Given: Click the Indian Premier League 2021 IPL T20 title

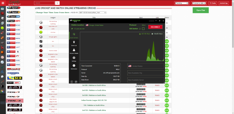Looking at the screenshot, I should [94, 100].
